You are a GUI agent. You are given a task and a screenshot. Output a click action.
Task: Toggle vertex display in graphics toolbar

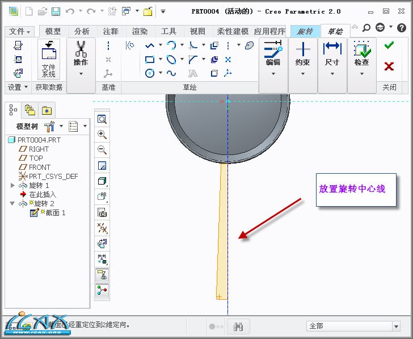tap(102, 290)
